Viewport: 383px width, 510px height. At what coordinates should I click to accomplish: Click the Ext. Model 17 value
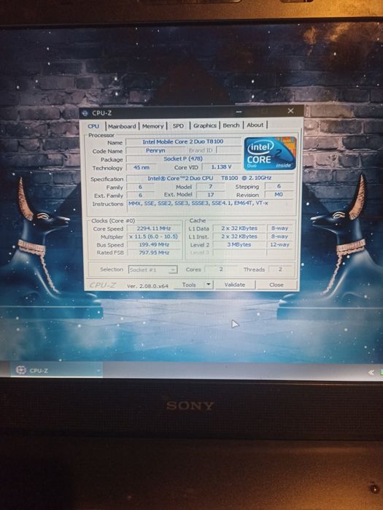(x=211, y=195)
